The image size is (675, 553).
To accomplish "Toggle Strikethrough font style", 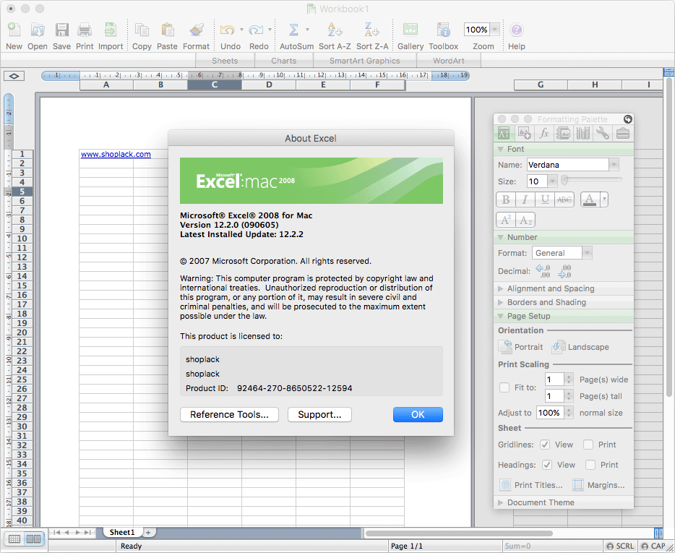I will 564,200.
